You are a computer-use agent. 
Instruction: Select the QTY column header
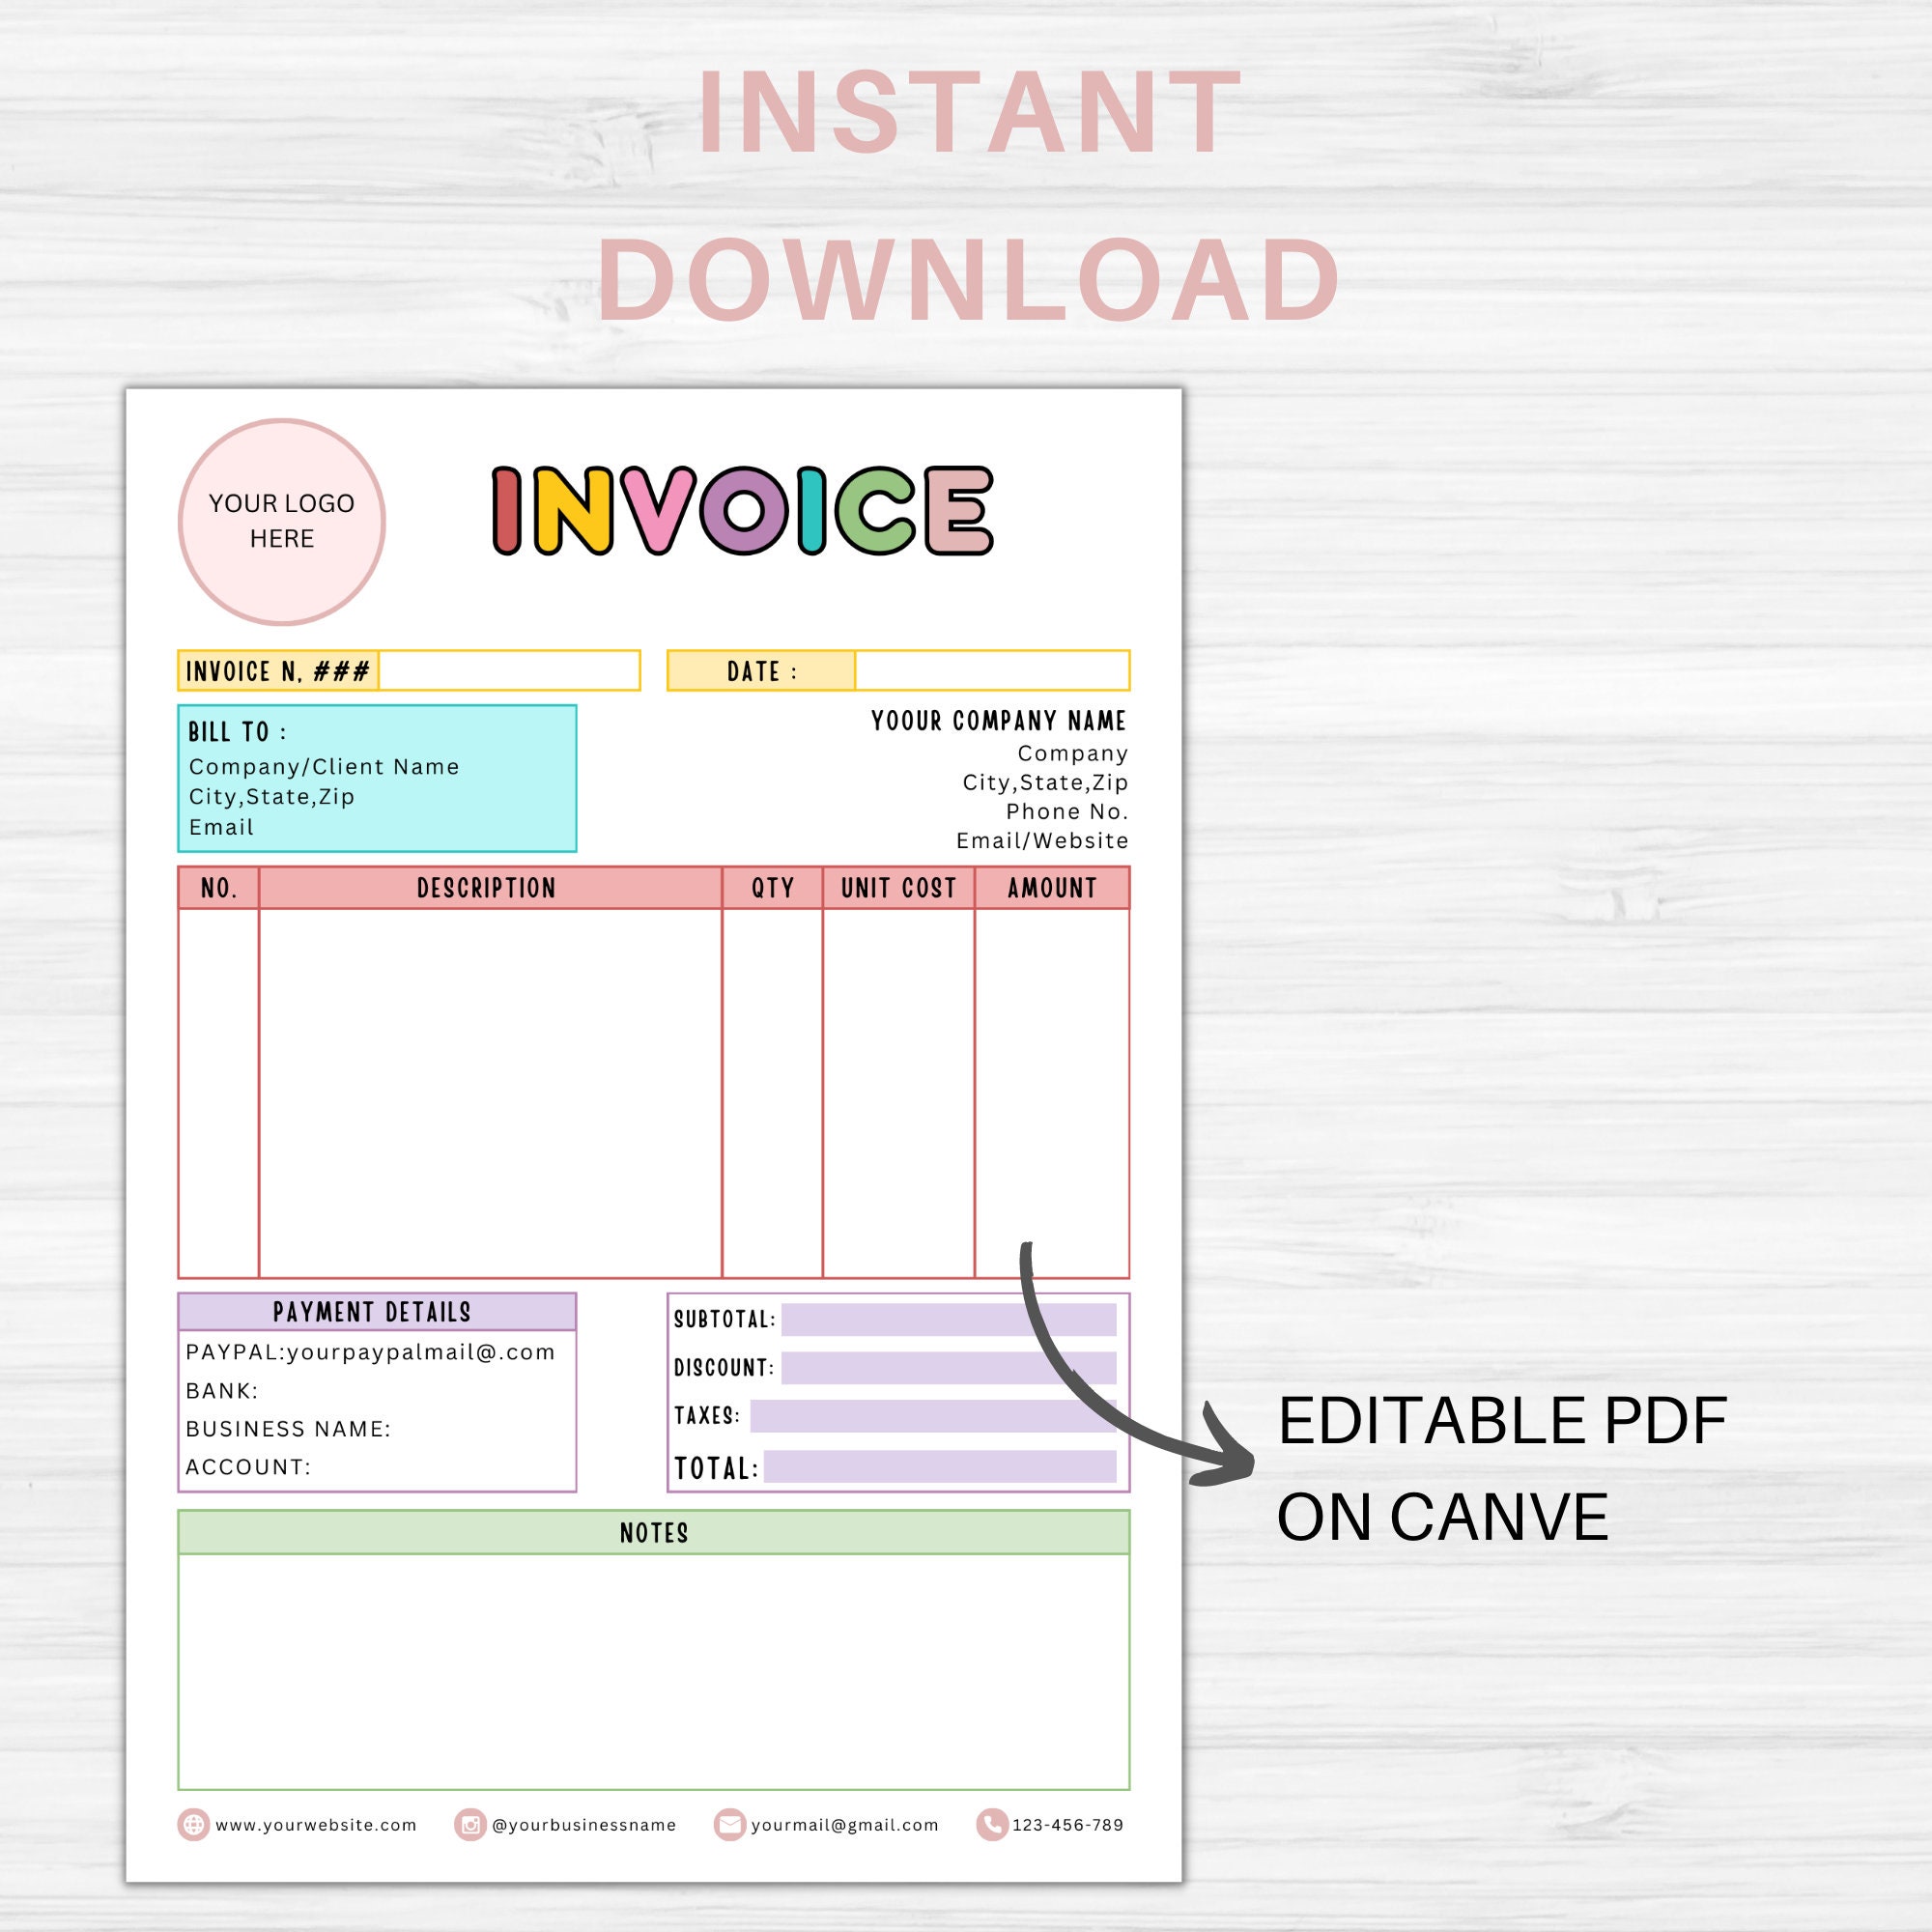772,888
